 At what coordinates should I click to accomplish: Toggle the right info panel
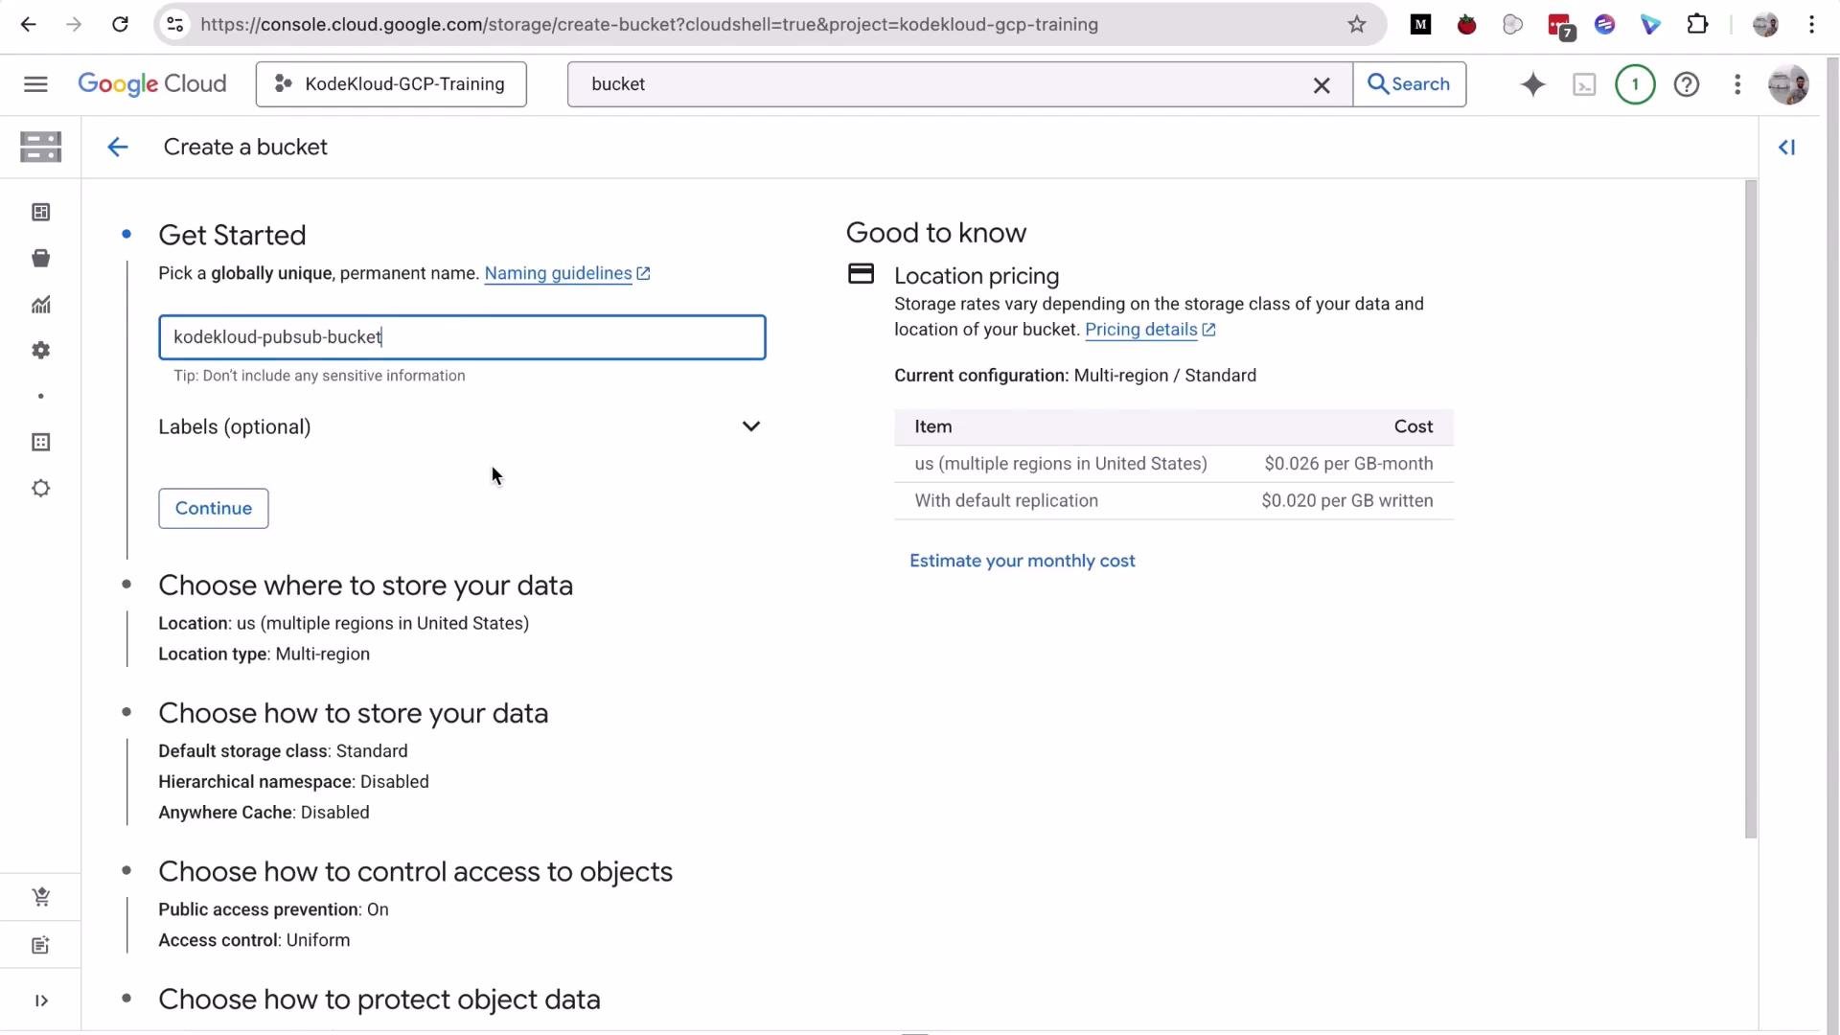(x=1787, y=147)
